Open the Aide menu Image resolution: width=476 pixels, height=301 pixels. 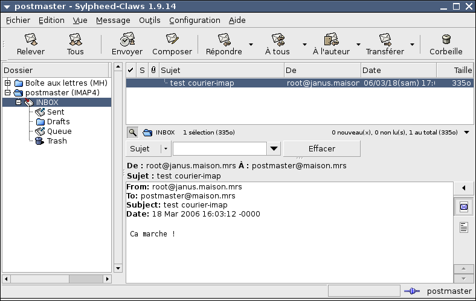pos(237,21)
